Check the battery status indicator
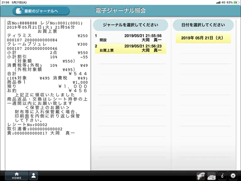The image size is (241, 181). point(236,3)
